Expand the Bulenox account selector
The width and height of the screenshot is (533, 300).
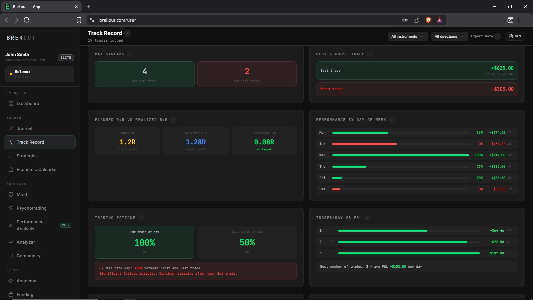(x=40, y=74)
